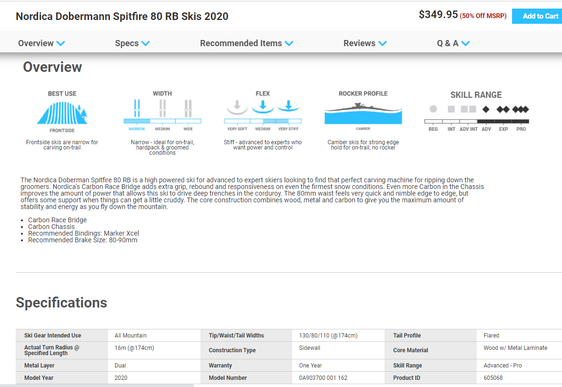Click the advanced single diamond icon
This screenshot has width=562, height=387.
pos(486,109)
